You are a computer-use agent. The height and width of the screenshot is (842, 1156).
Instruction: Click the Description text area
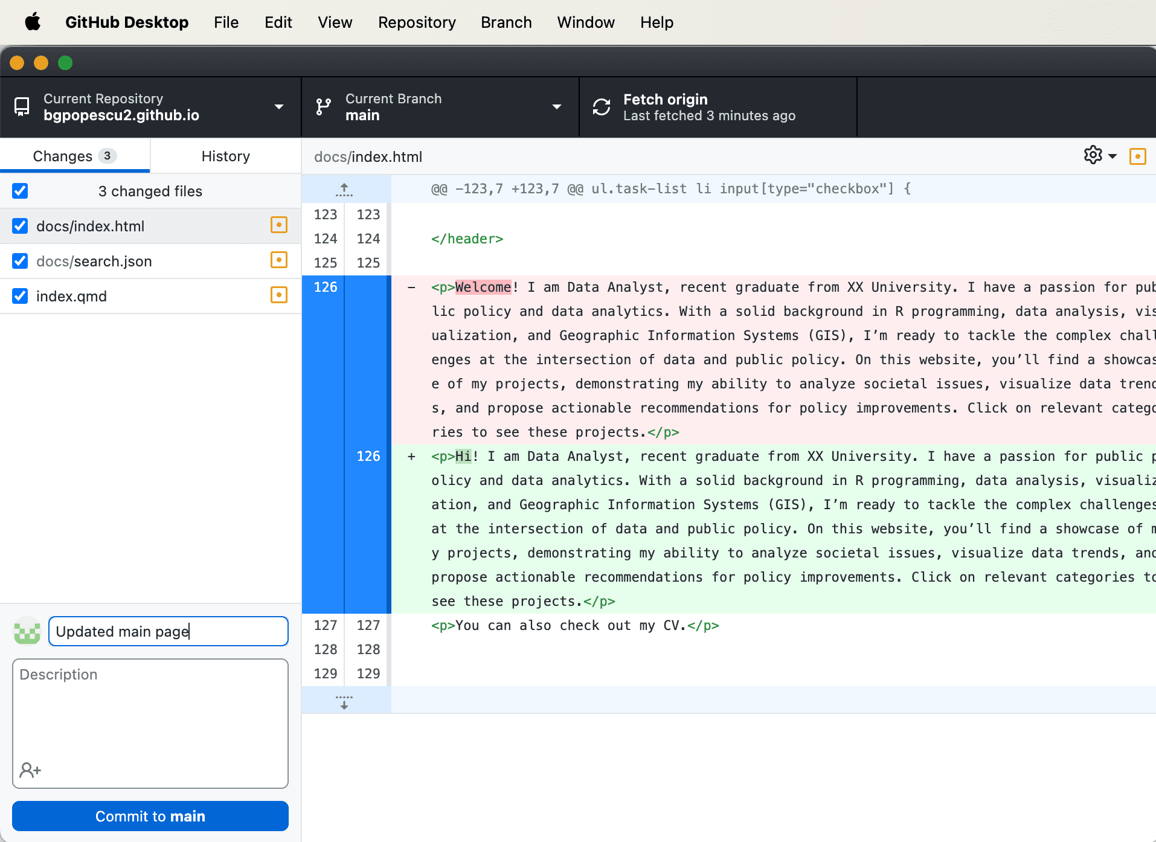(x=150, y=713)
